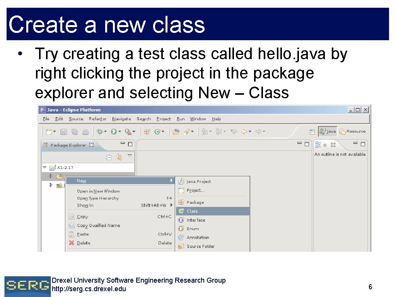Click Collapse All in Package Explorer

(109, 157)
